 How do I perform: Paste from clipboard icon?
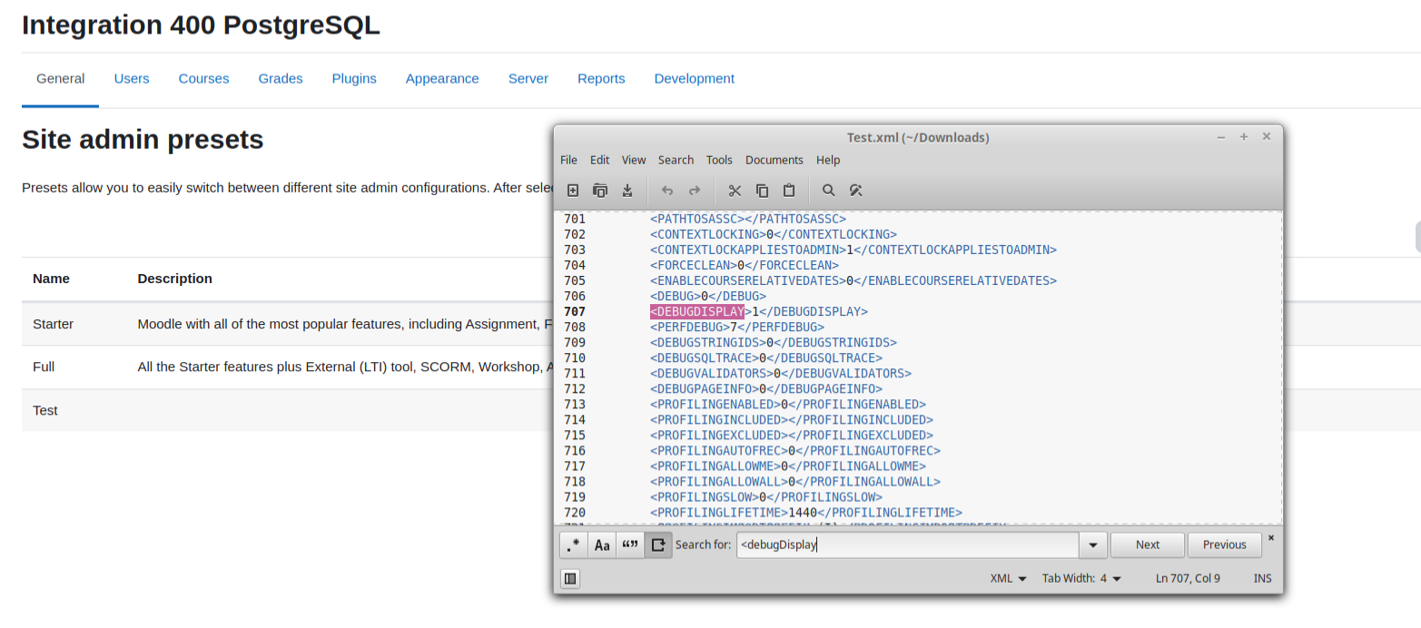[789, 191]
